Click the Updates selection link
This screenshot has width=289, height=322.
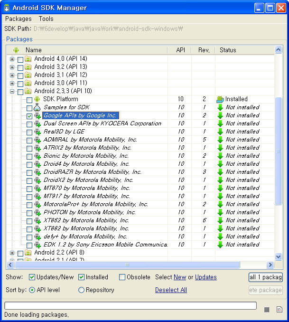206,277
